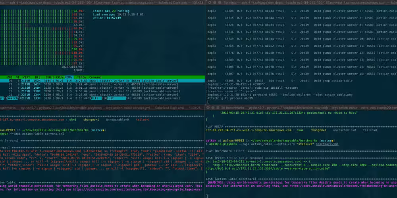This screenshot has height=198, width=397.
Task: Click the 'Tasks: 60; 23 running' text
Action: click(111, 11)
